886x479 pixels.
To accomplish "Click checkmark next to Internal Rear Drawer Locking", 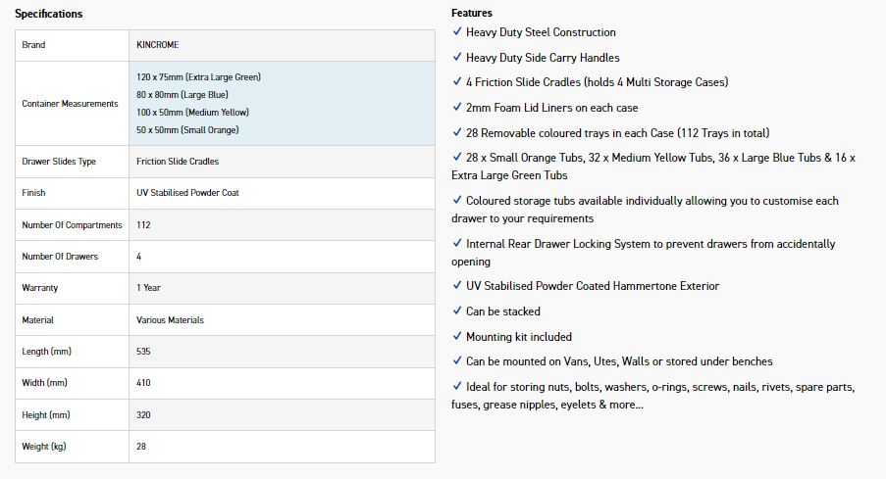I will [457, 243].
